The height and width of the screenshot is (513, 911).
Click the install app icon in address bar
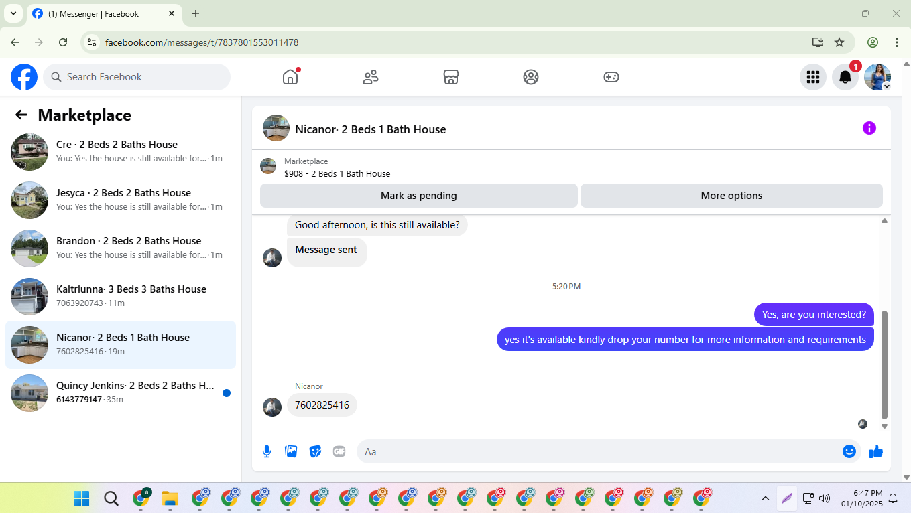(818, 42)
